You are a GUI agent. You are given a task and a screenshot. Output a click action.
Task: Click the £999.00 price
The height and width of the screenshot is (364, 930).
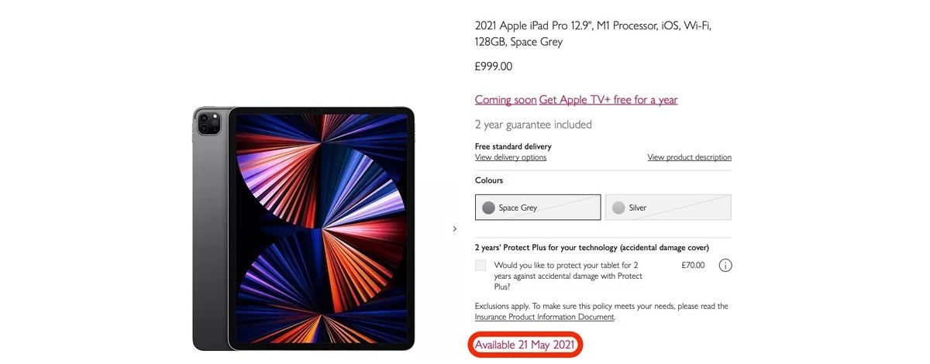pyautogui.click(x=494, y=67)
